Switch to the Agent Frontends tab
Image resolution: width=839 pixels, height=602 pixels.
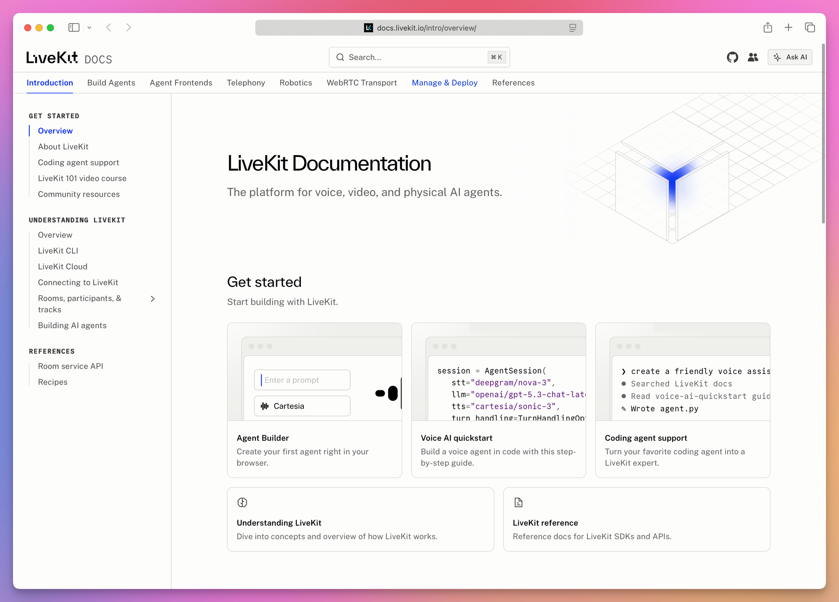(181, 83)
